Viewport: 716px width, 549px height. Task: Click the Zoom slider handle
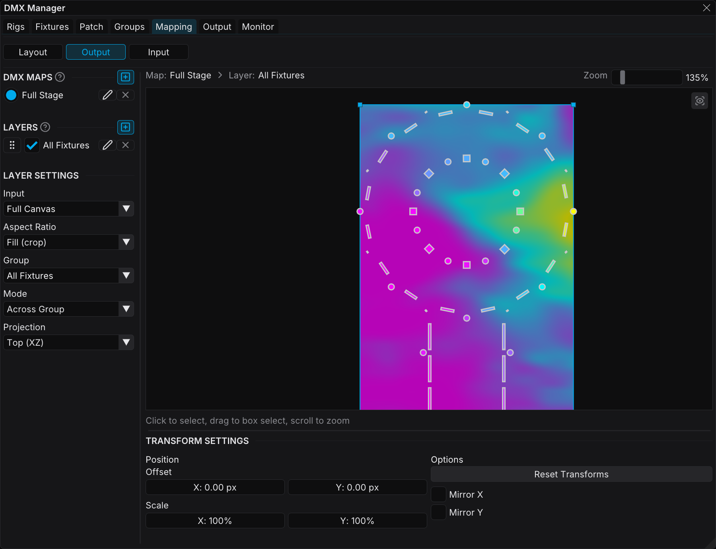623,77
